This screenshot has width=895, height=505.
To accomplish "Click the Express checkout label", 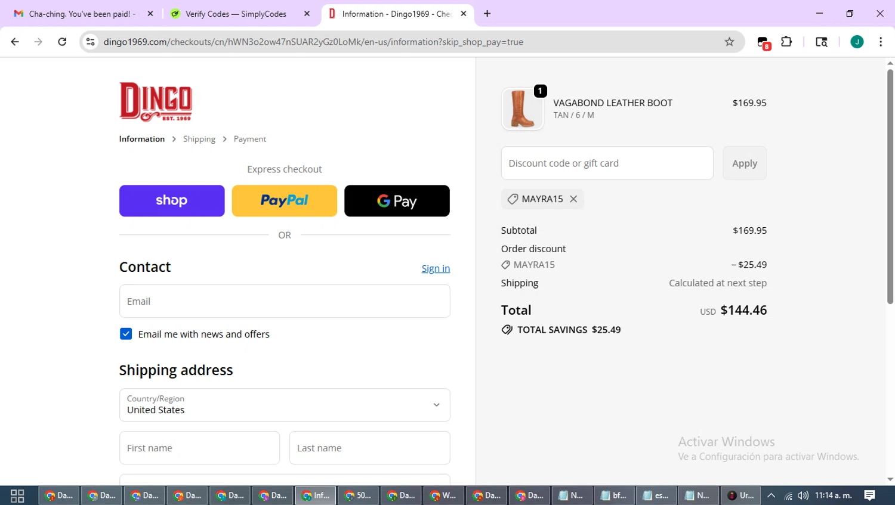I will pos(285,169).
